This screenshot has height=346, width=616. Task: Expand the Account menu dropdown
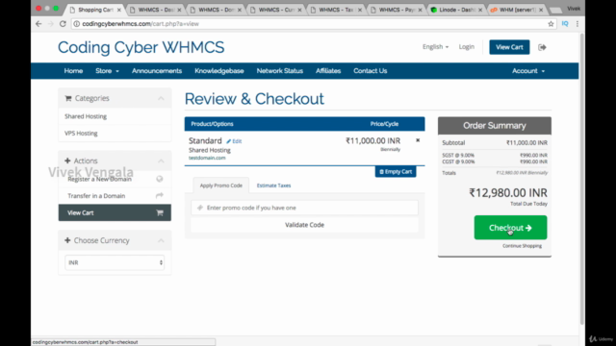[528, 71]
